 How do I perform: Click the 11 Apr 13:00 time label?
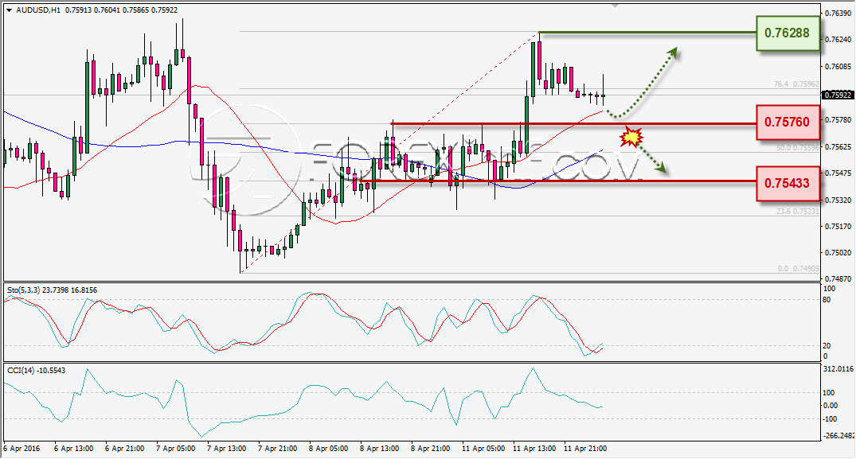pyautogui.click(x=534, y=449)
